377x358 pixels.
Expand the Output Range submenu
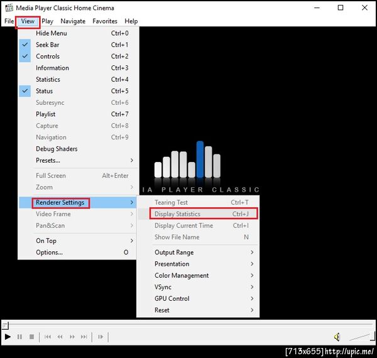point(198,252)
